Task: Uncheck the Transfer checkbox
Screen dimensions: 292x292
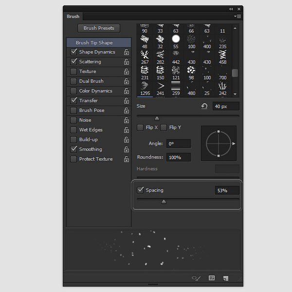Action: (x=73, y=101)
